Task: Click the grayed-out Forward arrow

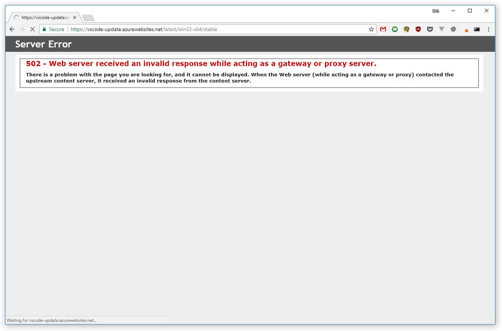Action: [x=22, y=29]
